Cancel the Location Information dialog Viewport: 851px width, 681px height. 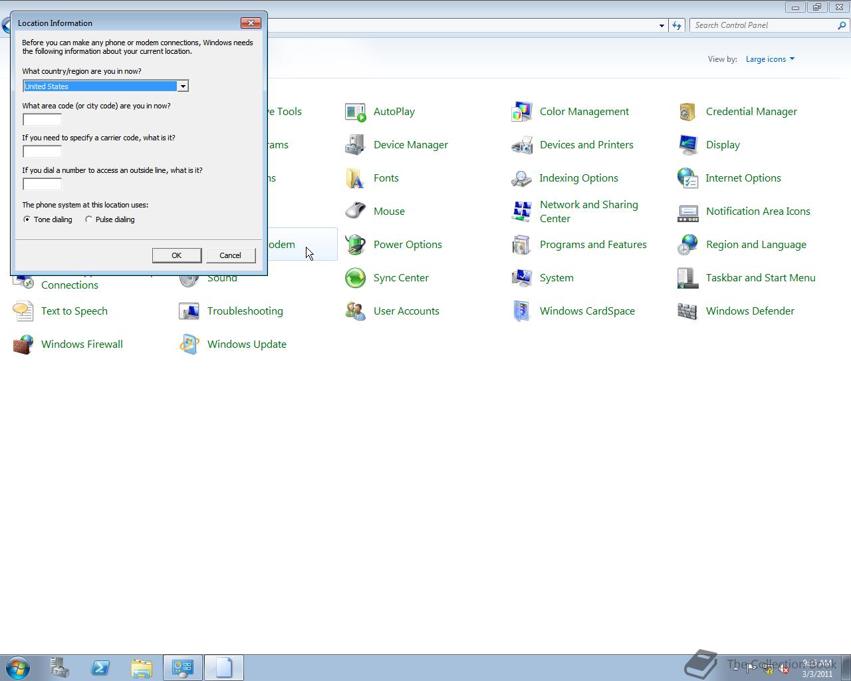pyautogui.click(x=231, y=255)
